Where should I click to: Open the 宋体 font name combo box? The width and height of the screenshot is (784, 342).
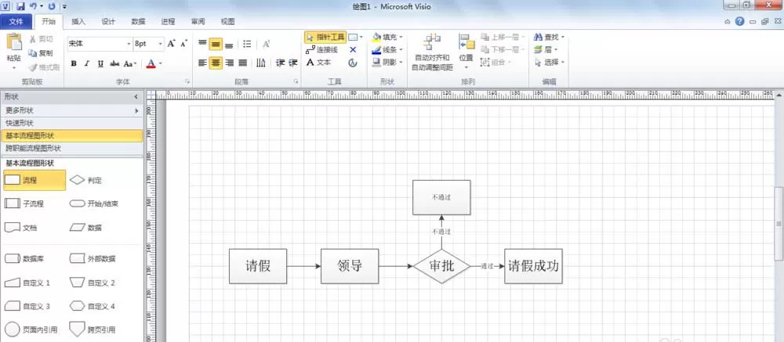tap(100, 44)
